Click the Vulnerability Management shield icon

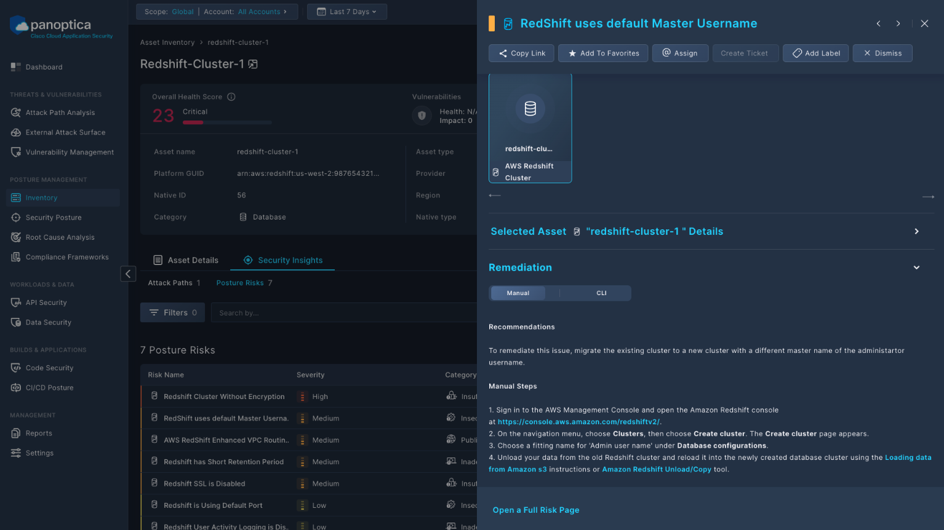[x=16, y=152]
